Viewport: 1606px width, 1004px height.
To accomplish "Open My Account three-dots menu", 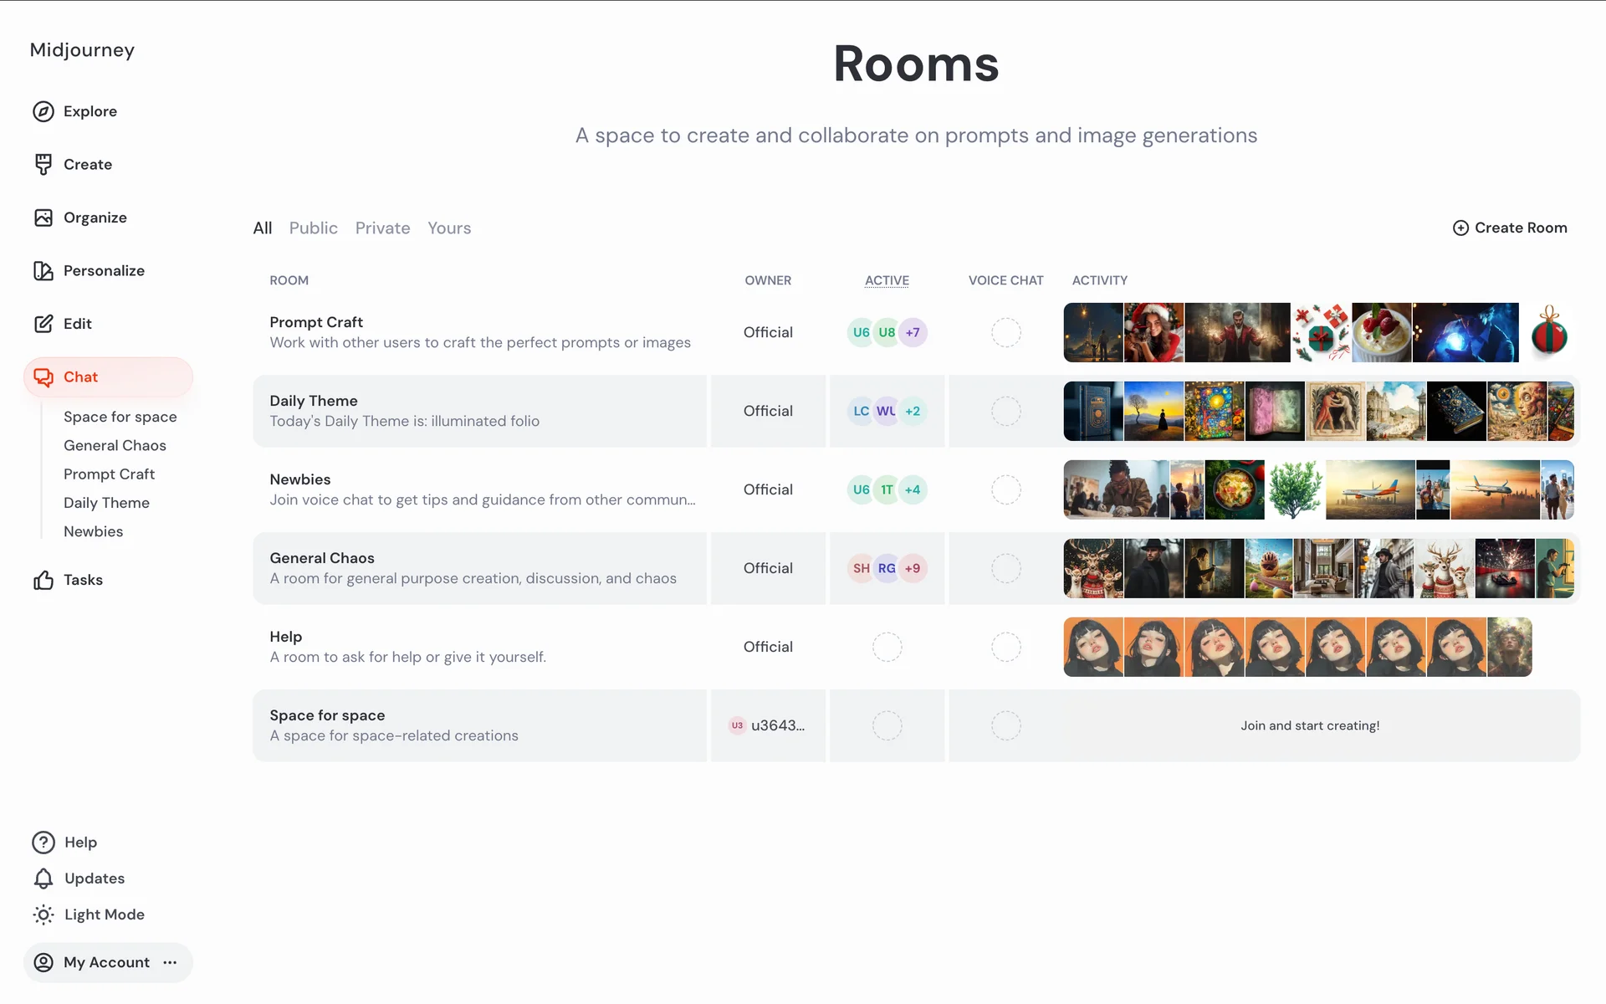I will click(x=171, y=962).
